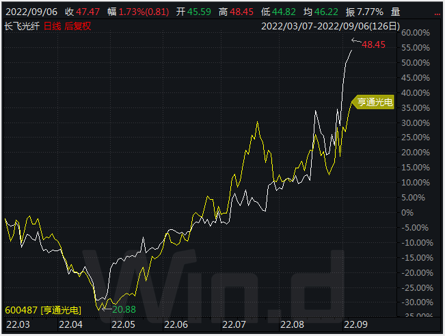The image size is (445, 336).
Task: Click the -30.00% axis label
Action: pyautogui.click(x=417, y=302)
